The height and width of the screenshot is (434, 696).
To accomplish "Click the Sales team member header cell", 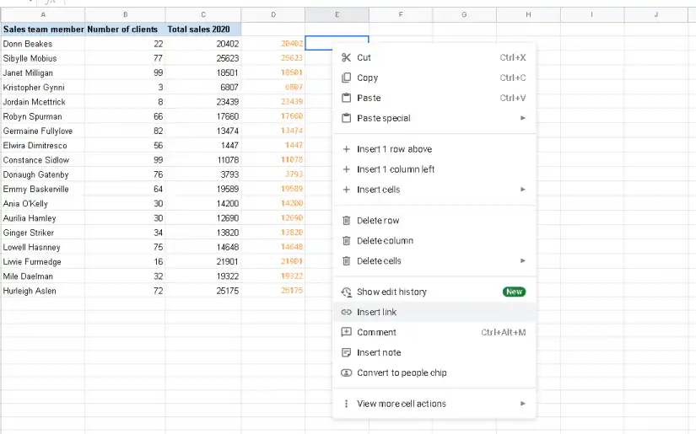I will [43, 29].
